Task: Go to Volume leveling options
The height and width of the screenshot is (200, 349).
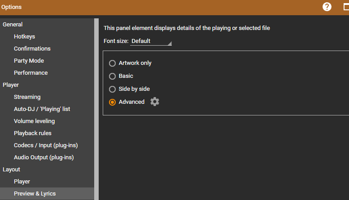Action: [34, 121]
